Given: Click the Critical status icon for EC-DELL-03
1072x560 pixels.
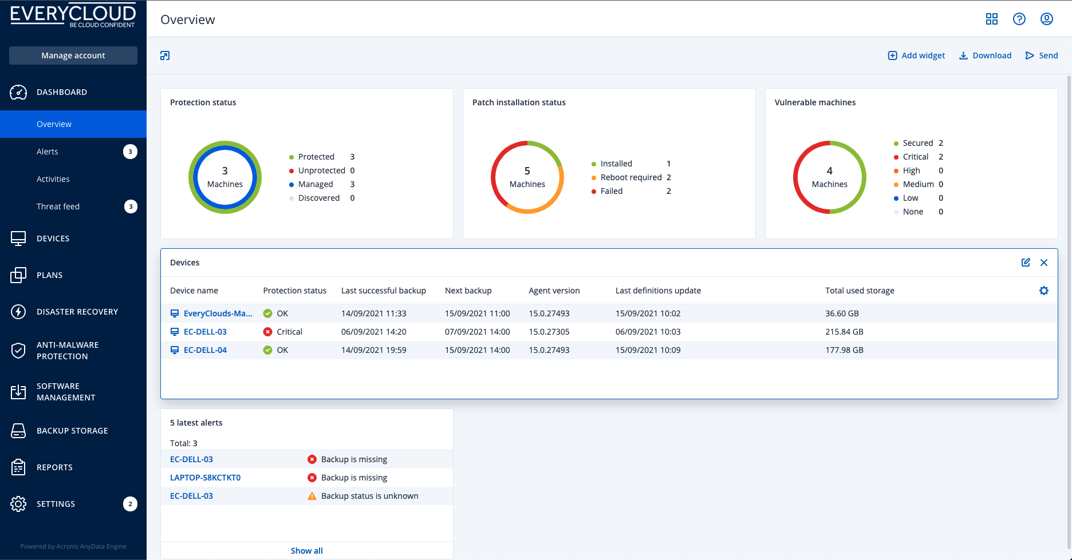Looking at the screenshot, I should click(x=267, y=332).
